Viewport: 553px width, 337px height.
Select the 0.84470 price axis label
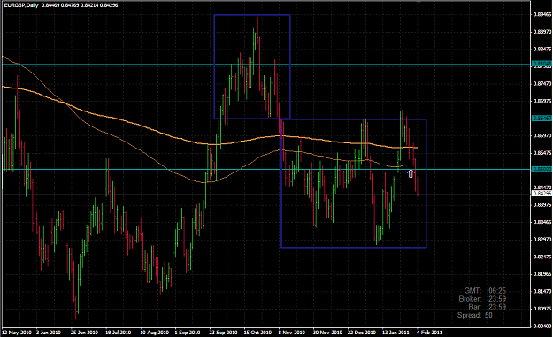tap(541, 188)
